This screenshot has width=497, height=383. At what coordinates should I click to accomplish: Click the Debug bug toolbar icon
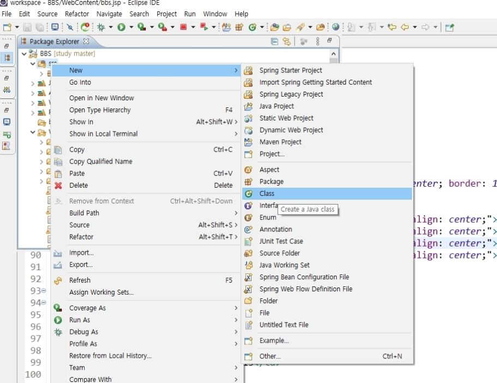tap(101, 27)
